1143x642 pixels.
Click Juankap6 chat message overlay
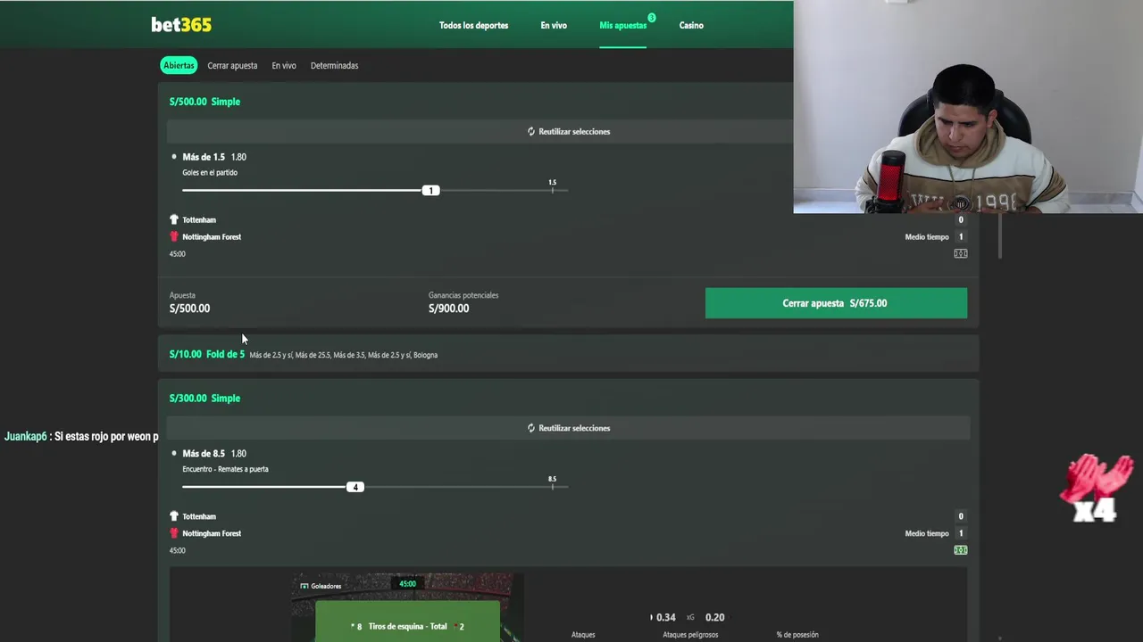point(80,436)
